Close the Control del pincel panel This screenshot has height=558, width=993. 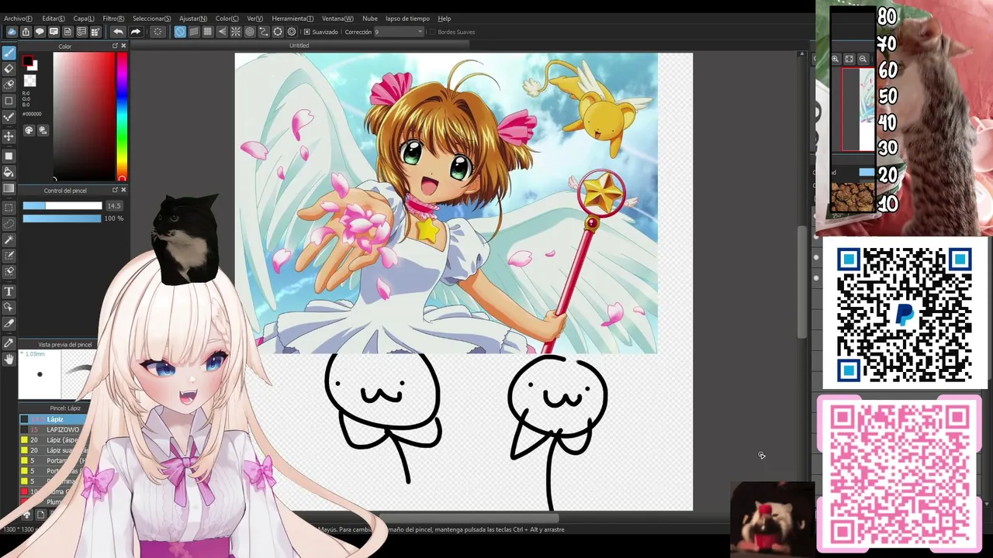[123, 190]
